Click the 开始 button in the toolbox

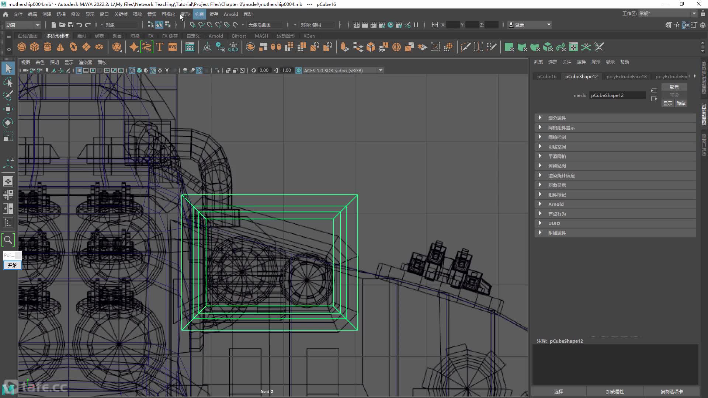click(x=13, y=265)
